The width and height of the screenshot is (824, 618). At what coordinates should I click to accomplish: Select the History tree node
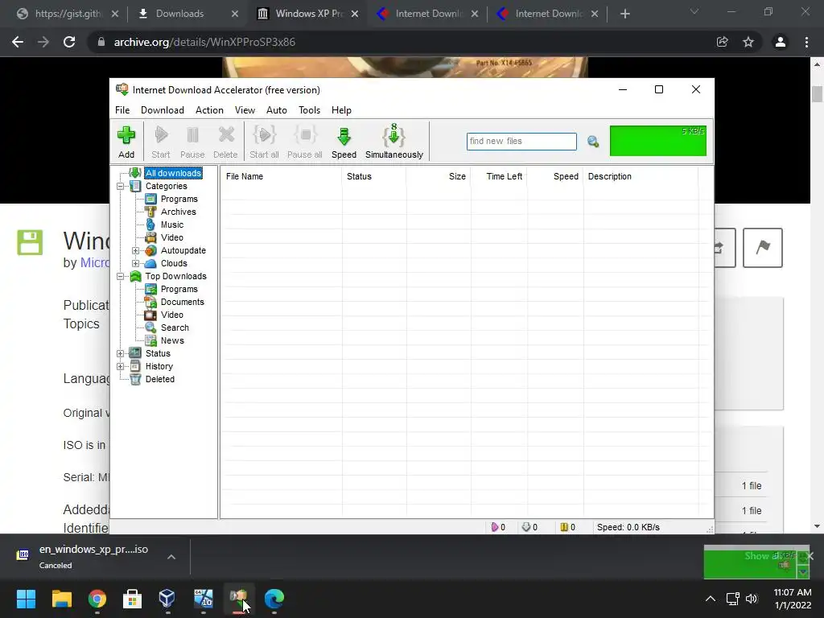tap(159, 366)
